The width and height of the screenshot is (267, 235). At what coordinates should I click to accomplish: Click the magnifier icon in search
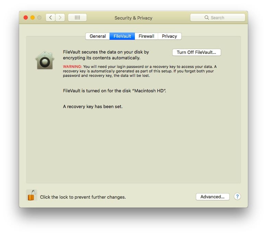point(206,17)
